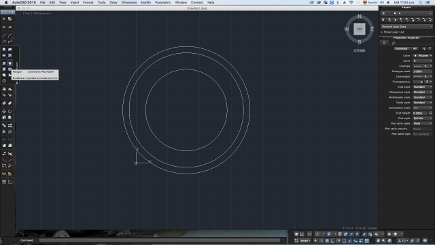Toggle Polar tracking in status bar
Screen dimensions: 435x245
(x=338, y=240)
